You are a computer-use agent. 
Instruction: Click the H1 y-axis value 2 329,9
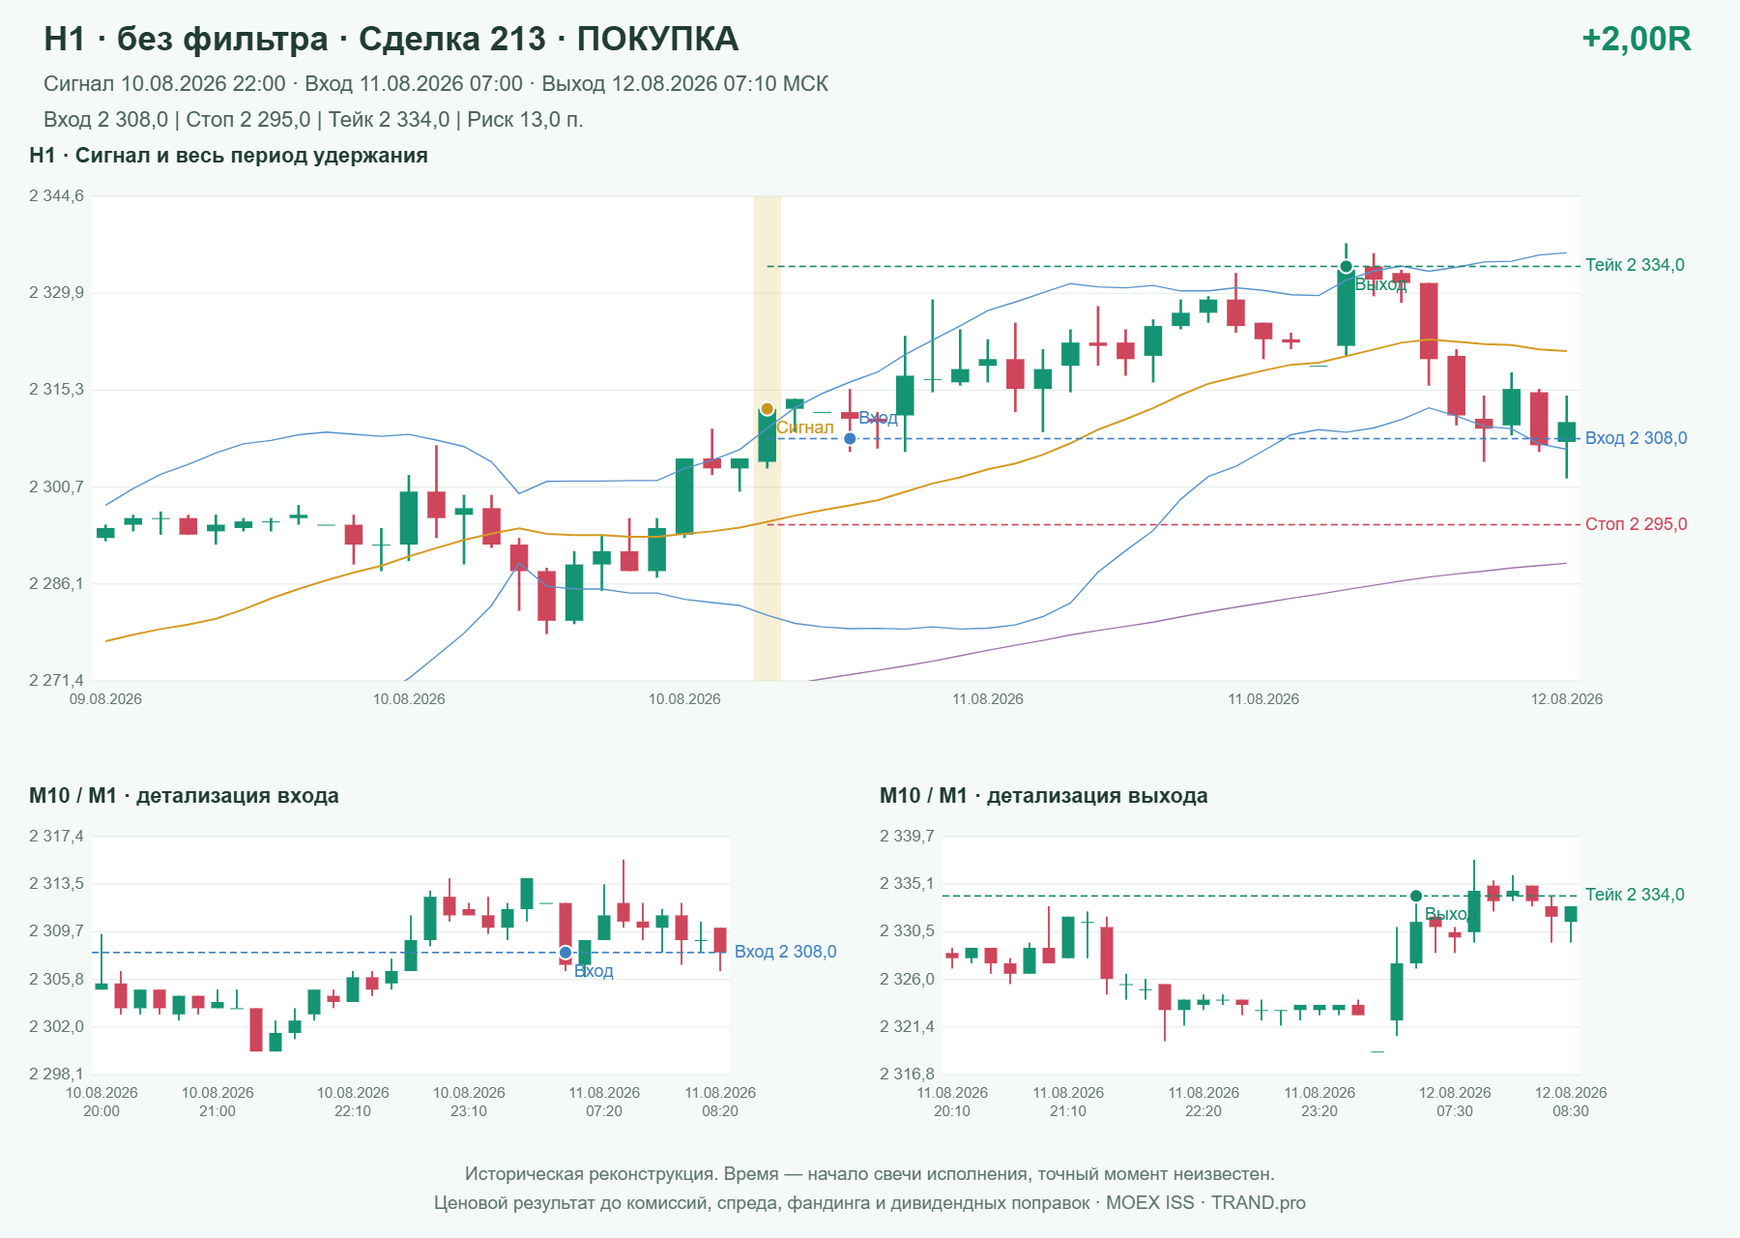pyautogui.click(x=56, y=293)
